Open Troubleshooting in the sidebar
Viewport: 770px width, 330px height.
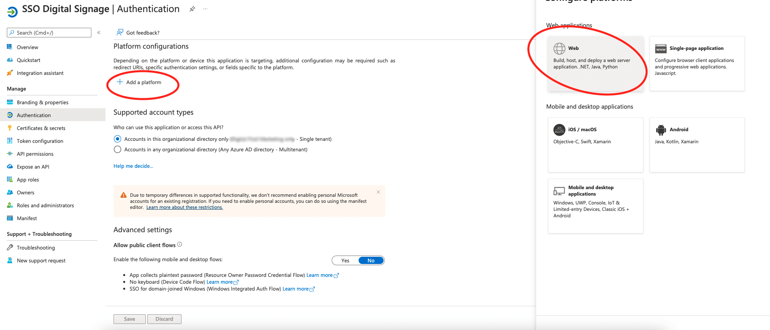pos(36,248)
